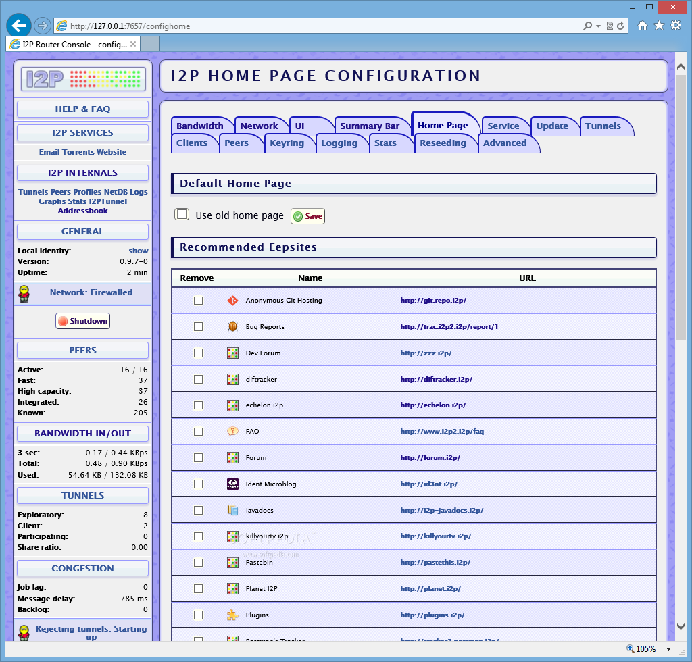Image resolution: width=692 pixels, height=662 pixels.
Task: Check Remove box for FAQ
Action: tap(199, 432)
